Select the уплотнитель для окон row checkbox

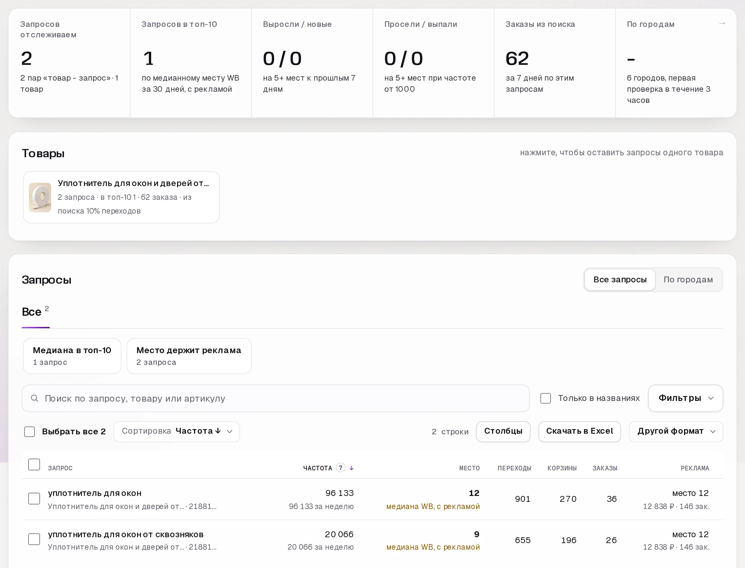coord(34,499)
